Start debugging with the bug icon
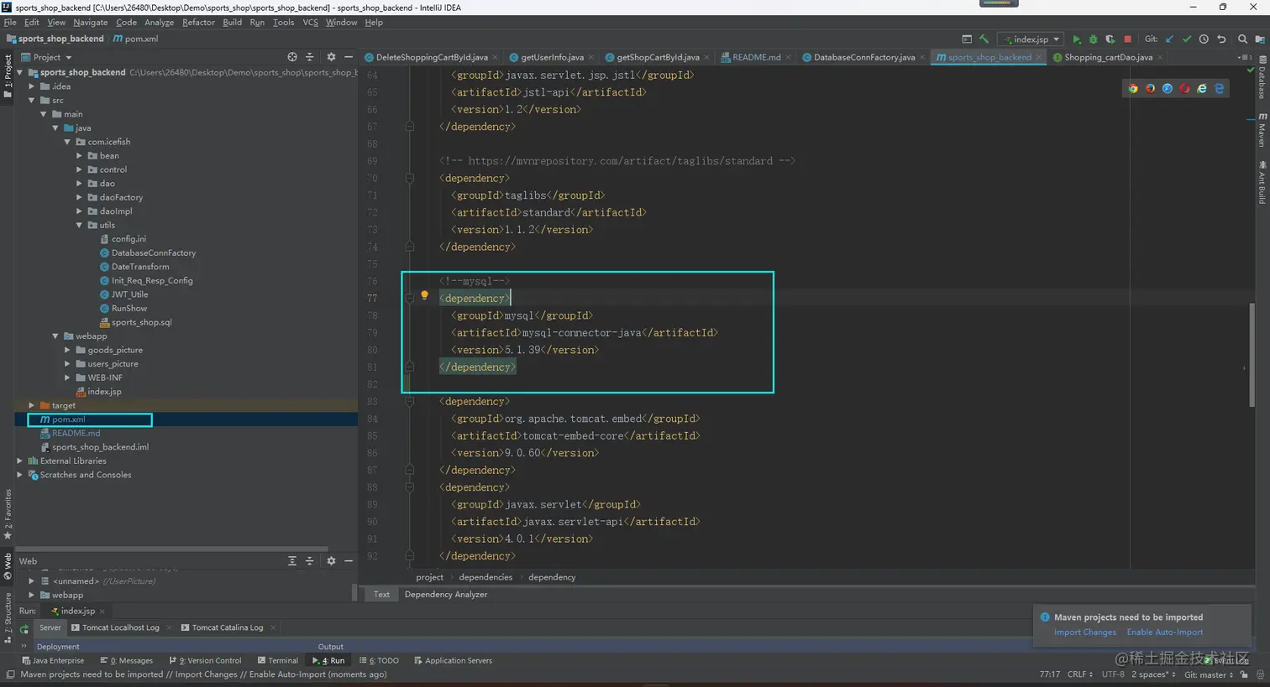This screenshot has height=687, width=1270. click(x=1093, y=39)
